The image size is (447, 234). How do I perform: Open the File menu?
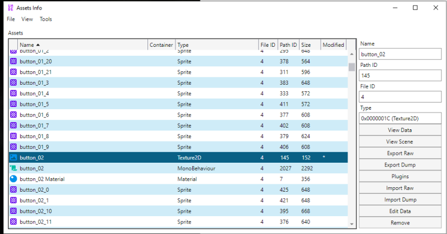click(x=11, y=19)
